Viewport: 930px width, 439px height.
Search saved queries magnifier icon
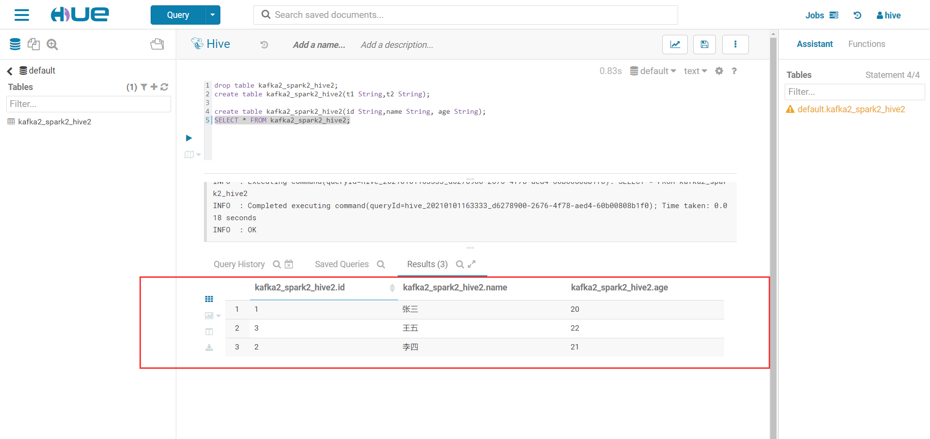(381, 264)
